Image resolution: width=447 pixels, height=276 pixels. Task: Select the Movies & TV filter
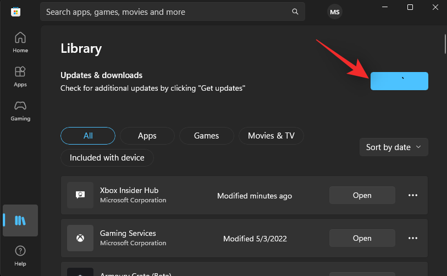click(271, 136)
